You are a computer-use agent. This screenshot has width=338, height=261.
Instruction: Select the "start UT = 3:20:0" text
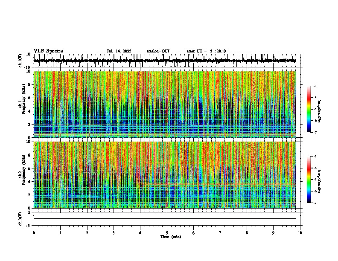coord(206,51)
